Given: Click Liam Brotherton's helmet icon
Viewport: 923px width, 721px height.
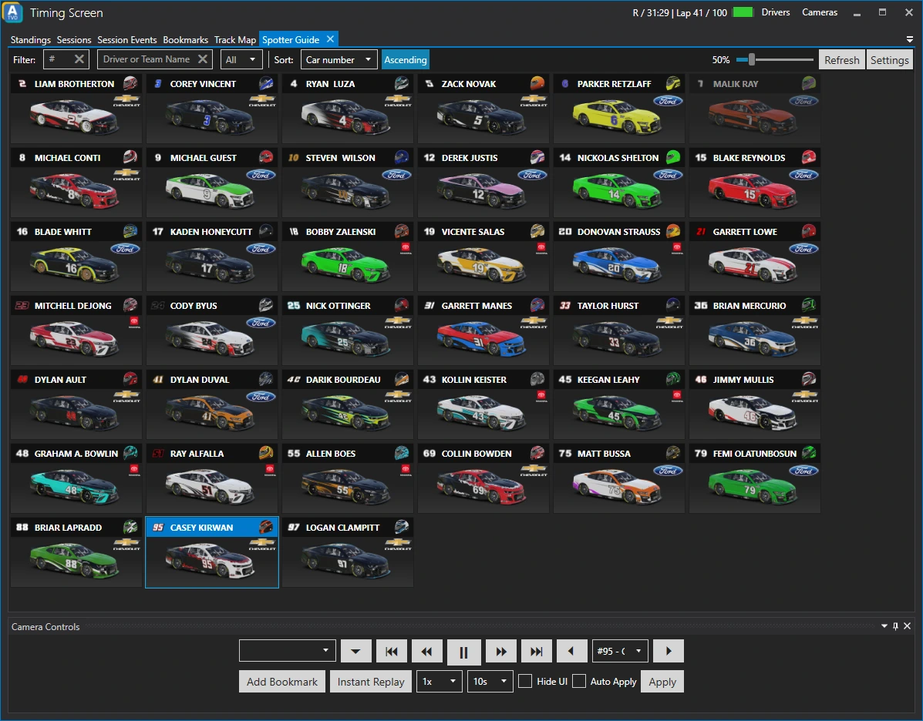Looking at the screenshot, I should point(130,83).
